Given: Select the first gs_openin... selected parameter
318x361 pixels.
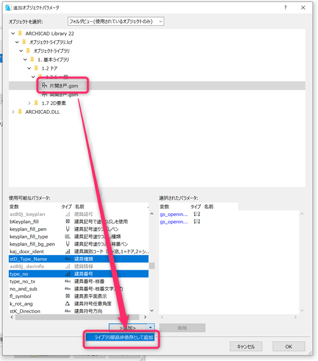Looking at the screenshot, I should [174, 215].
